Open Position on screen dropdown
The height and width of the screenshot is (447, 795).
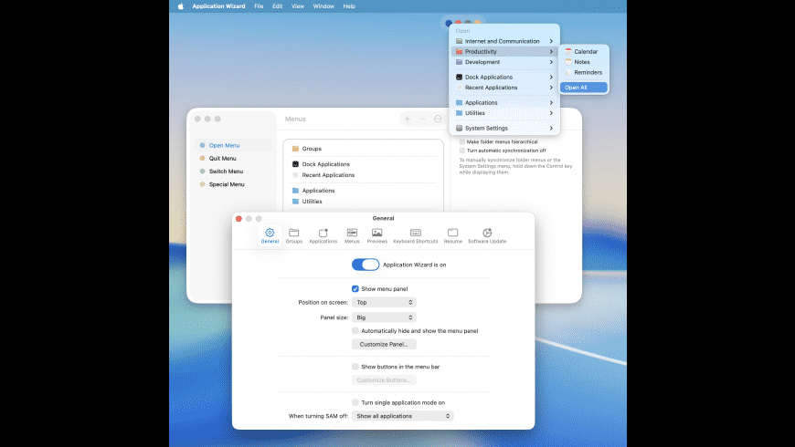[x=384, y=302]
